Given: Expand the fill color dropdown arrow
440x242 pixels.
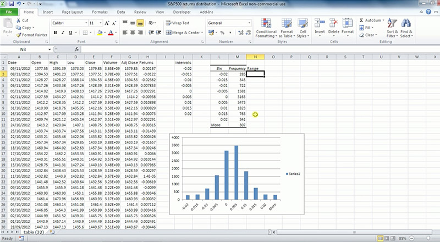Looking at the screenshot, I should [105, 32].
